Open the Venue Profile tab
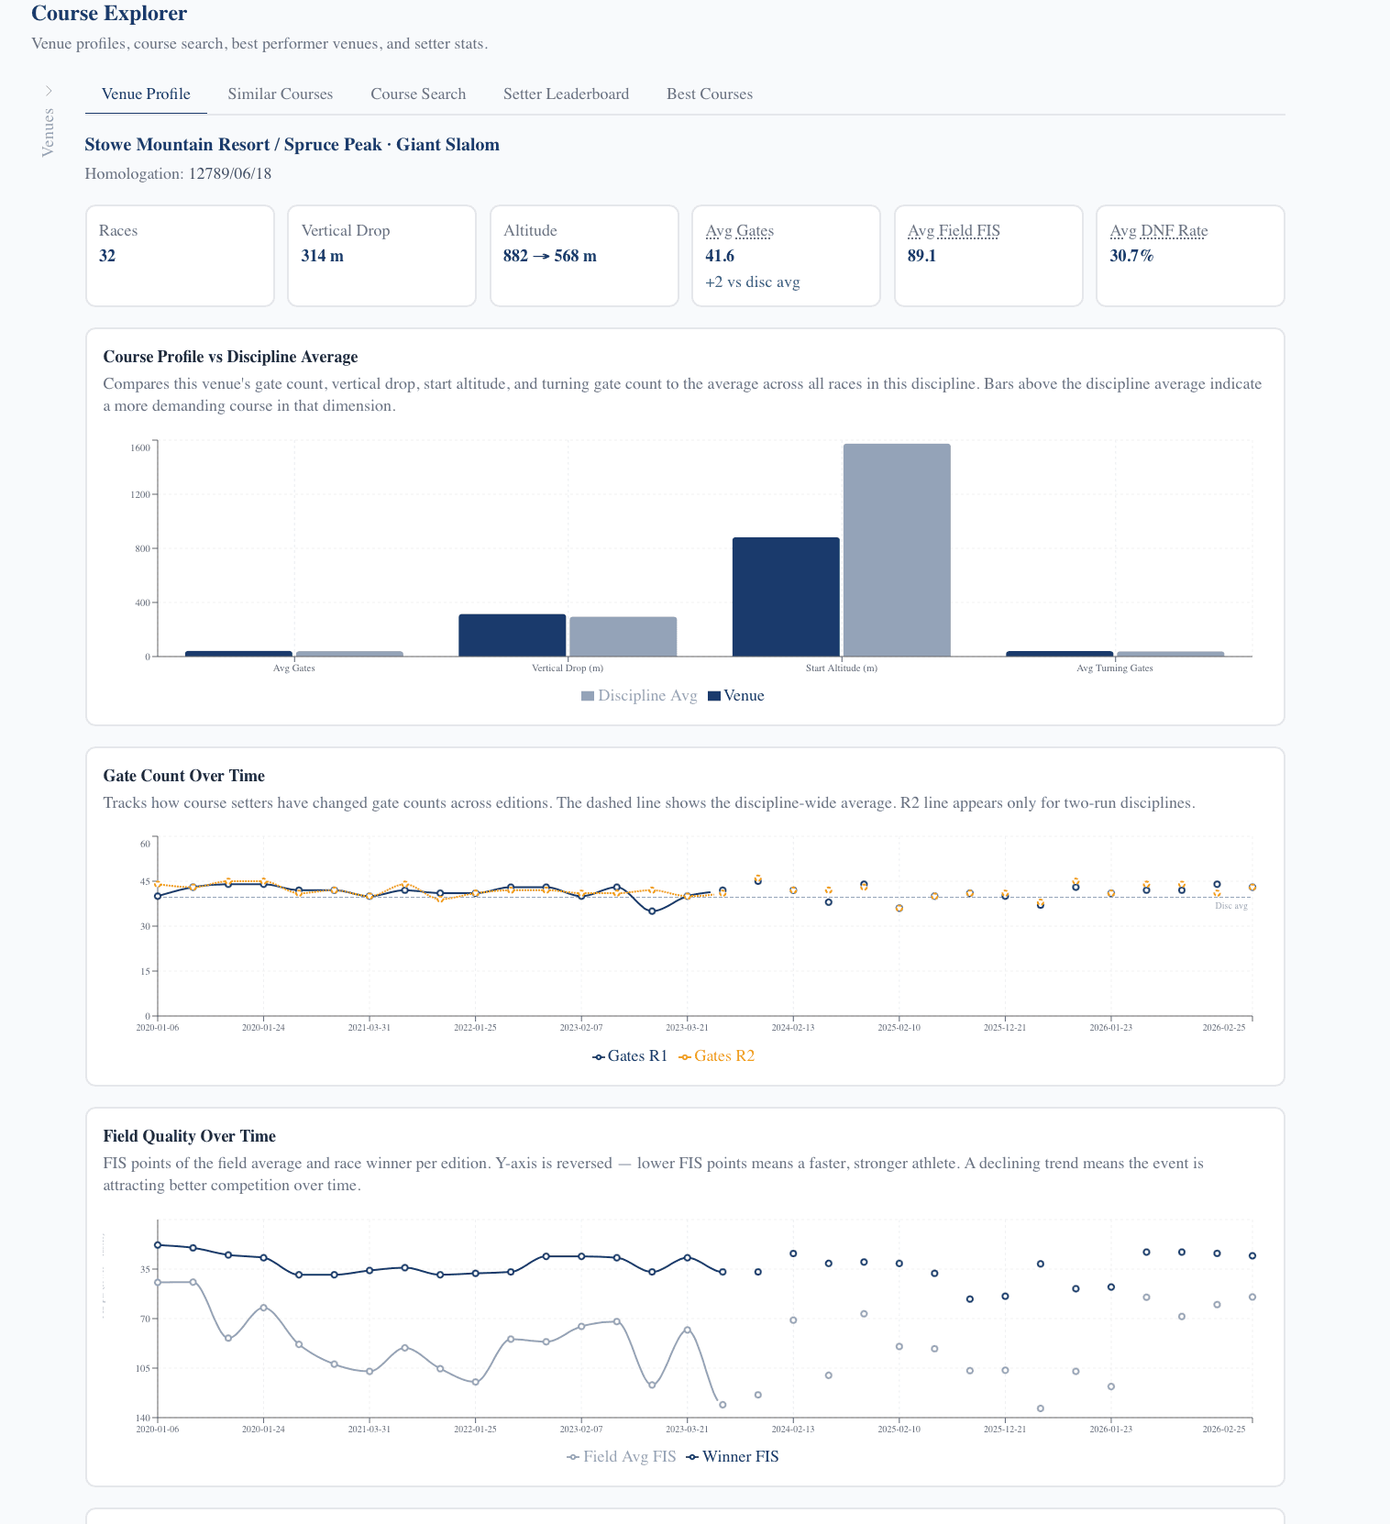The width and height of the screenshot is (1390, 1524). [146, 94]
